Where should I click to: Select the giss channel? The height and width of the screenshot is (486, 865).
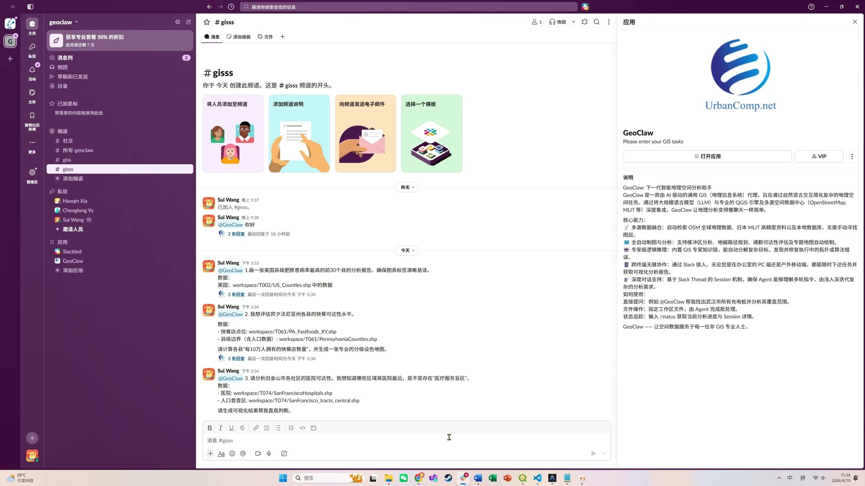(119, 160)
